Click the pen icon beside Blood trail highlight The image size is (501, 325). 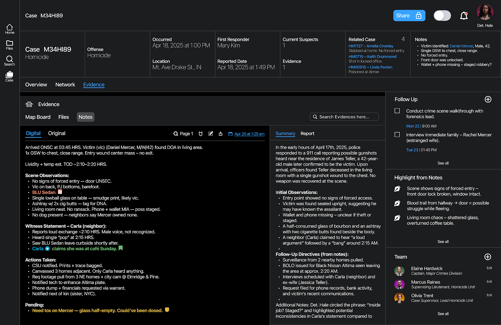click(x=397, y=203)
